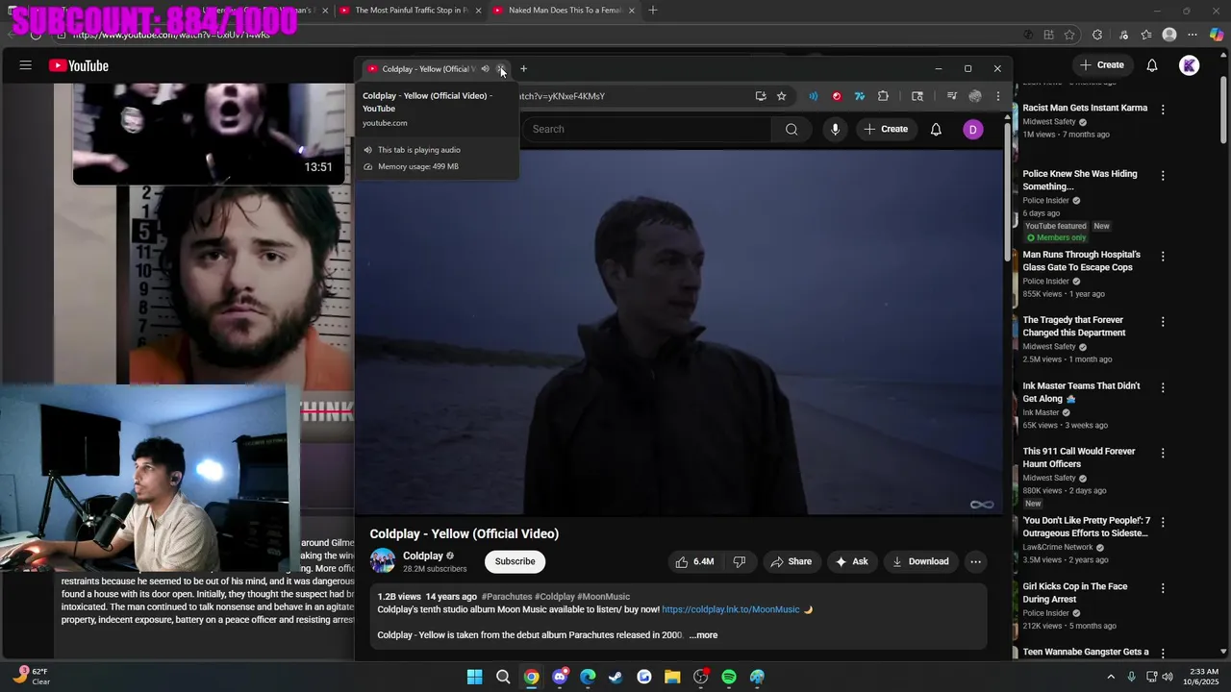Open the front window's browser three-dot menu
1231x692 pixels.
tap(997, 96)
